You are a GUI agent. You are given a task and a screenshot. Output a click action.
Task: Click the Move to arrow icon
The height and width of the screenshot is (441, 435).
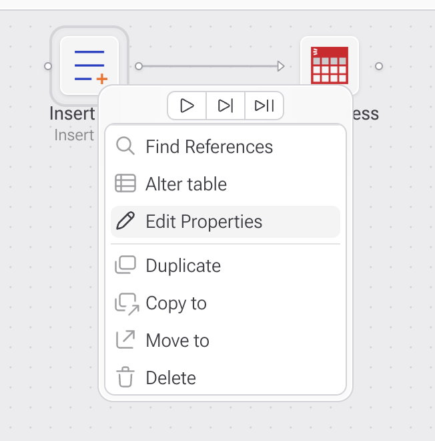click(125, 340)
